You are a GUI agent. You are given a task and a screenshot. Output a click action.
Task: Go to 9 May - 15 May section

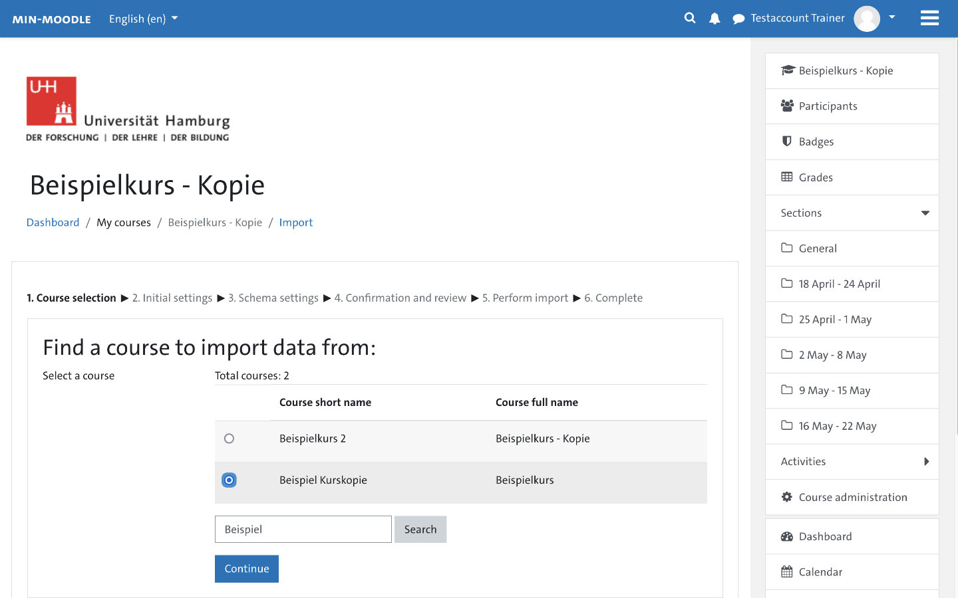coord(852,391)
